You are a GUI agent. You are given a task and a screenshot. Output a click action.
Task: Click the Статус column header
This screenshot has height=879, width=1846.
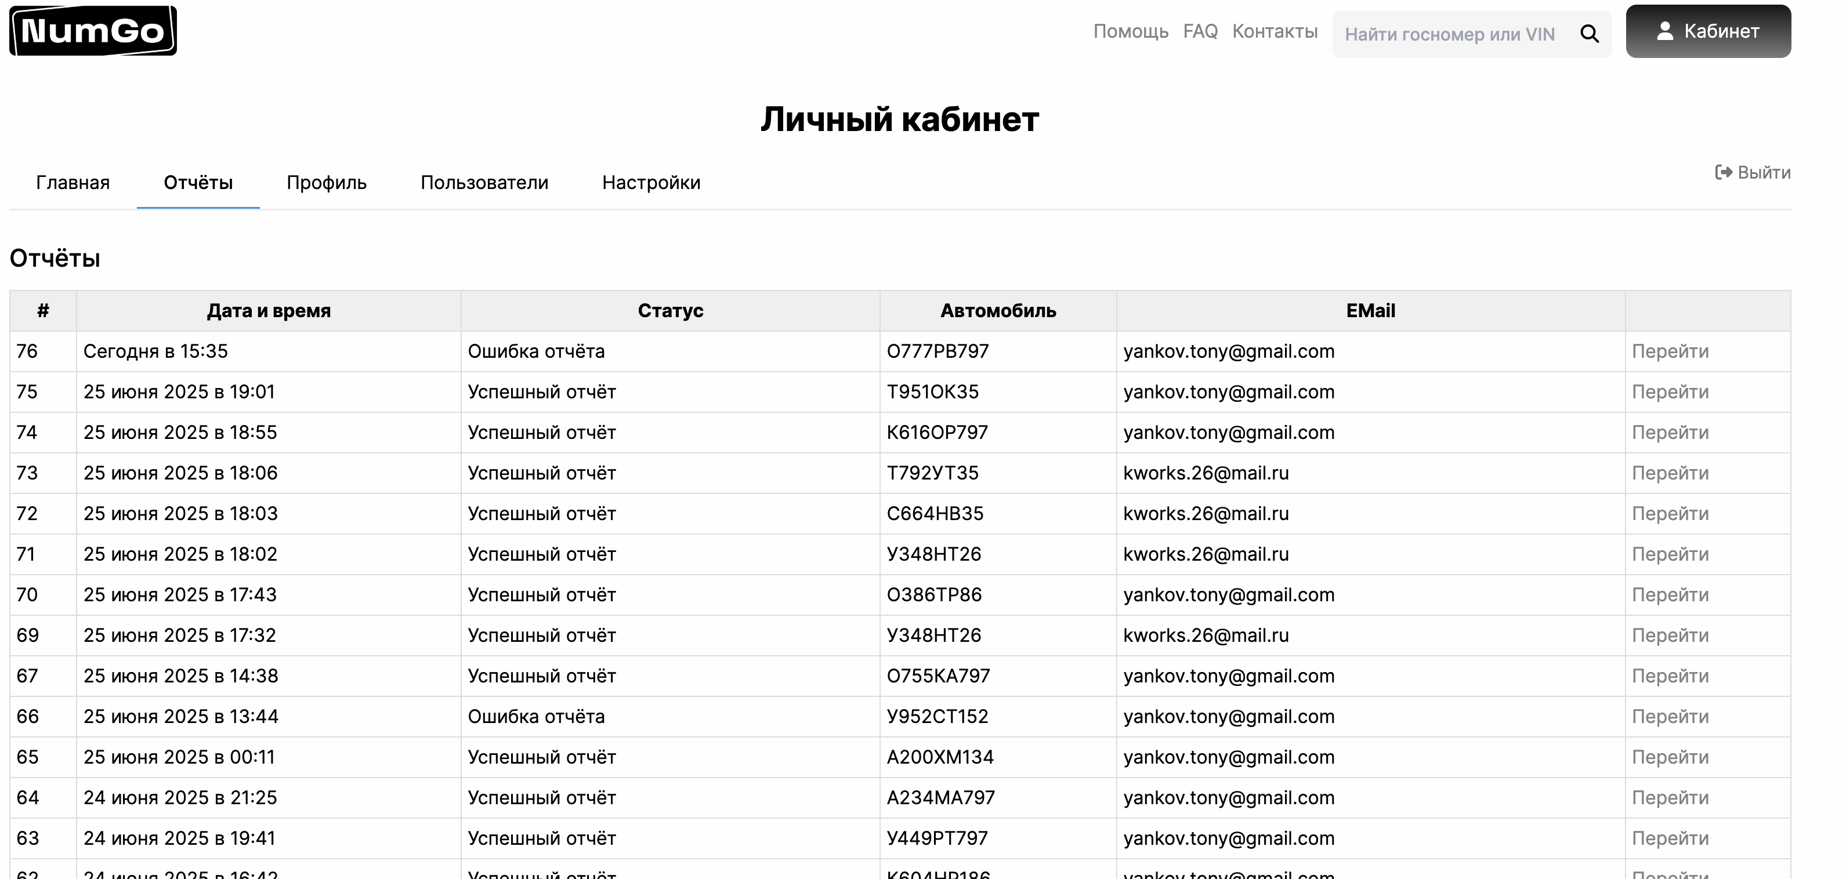[x=669, y=310]
